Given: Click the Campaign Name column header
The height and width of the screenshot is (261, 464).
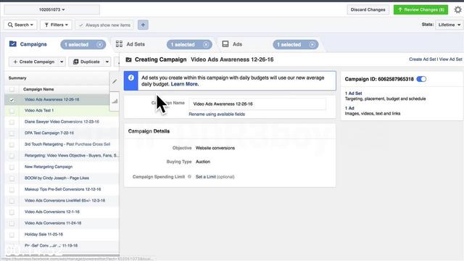Looking at the screenshot, I should point(38,89).
